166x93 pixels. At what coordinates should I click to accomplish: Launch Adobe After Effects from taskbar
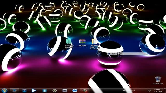coord(65,90)
